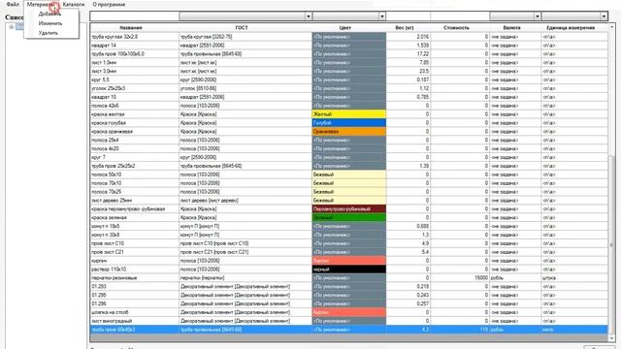Open the Единица измерения filter dropdown
621x349 pixels.
[x=604, y=16]
